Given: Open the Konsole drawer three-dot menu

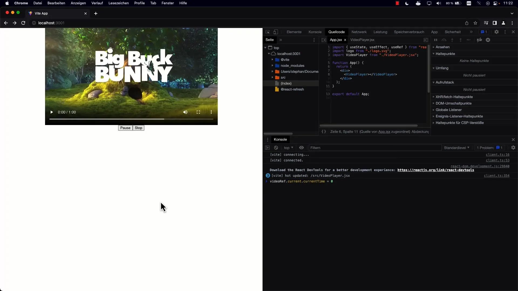Looking at the screenshot, I should pos(268,140).
